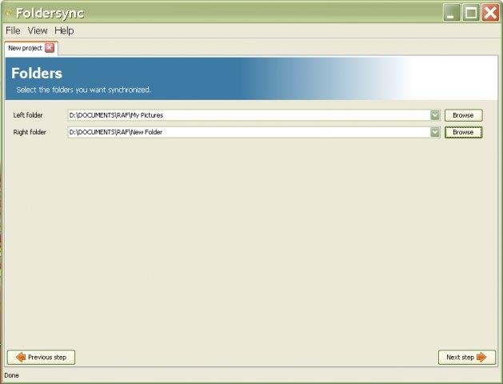Click the 'Select the folders you want synchronized' text
Image resolution: width=503 pixels, height=384 pixels.
click(x=83, y=90)
